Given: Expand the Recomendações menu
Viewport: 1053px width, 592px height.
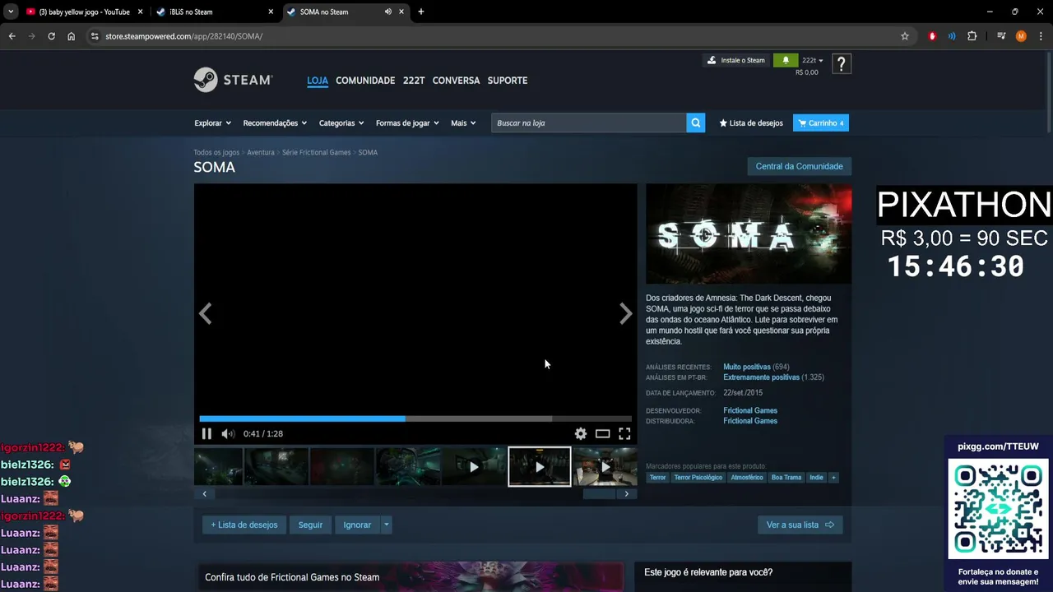Looking at the screenshot, I should click(275, 123).
